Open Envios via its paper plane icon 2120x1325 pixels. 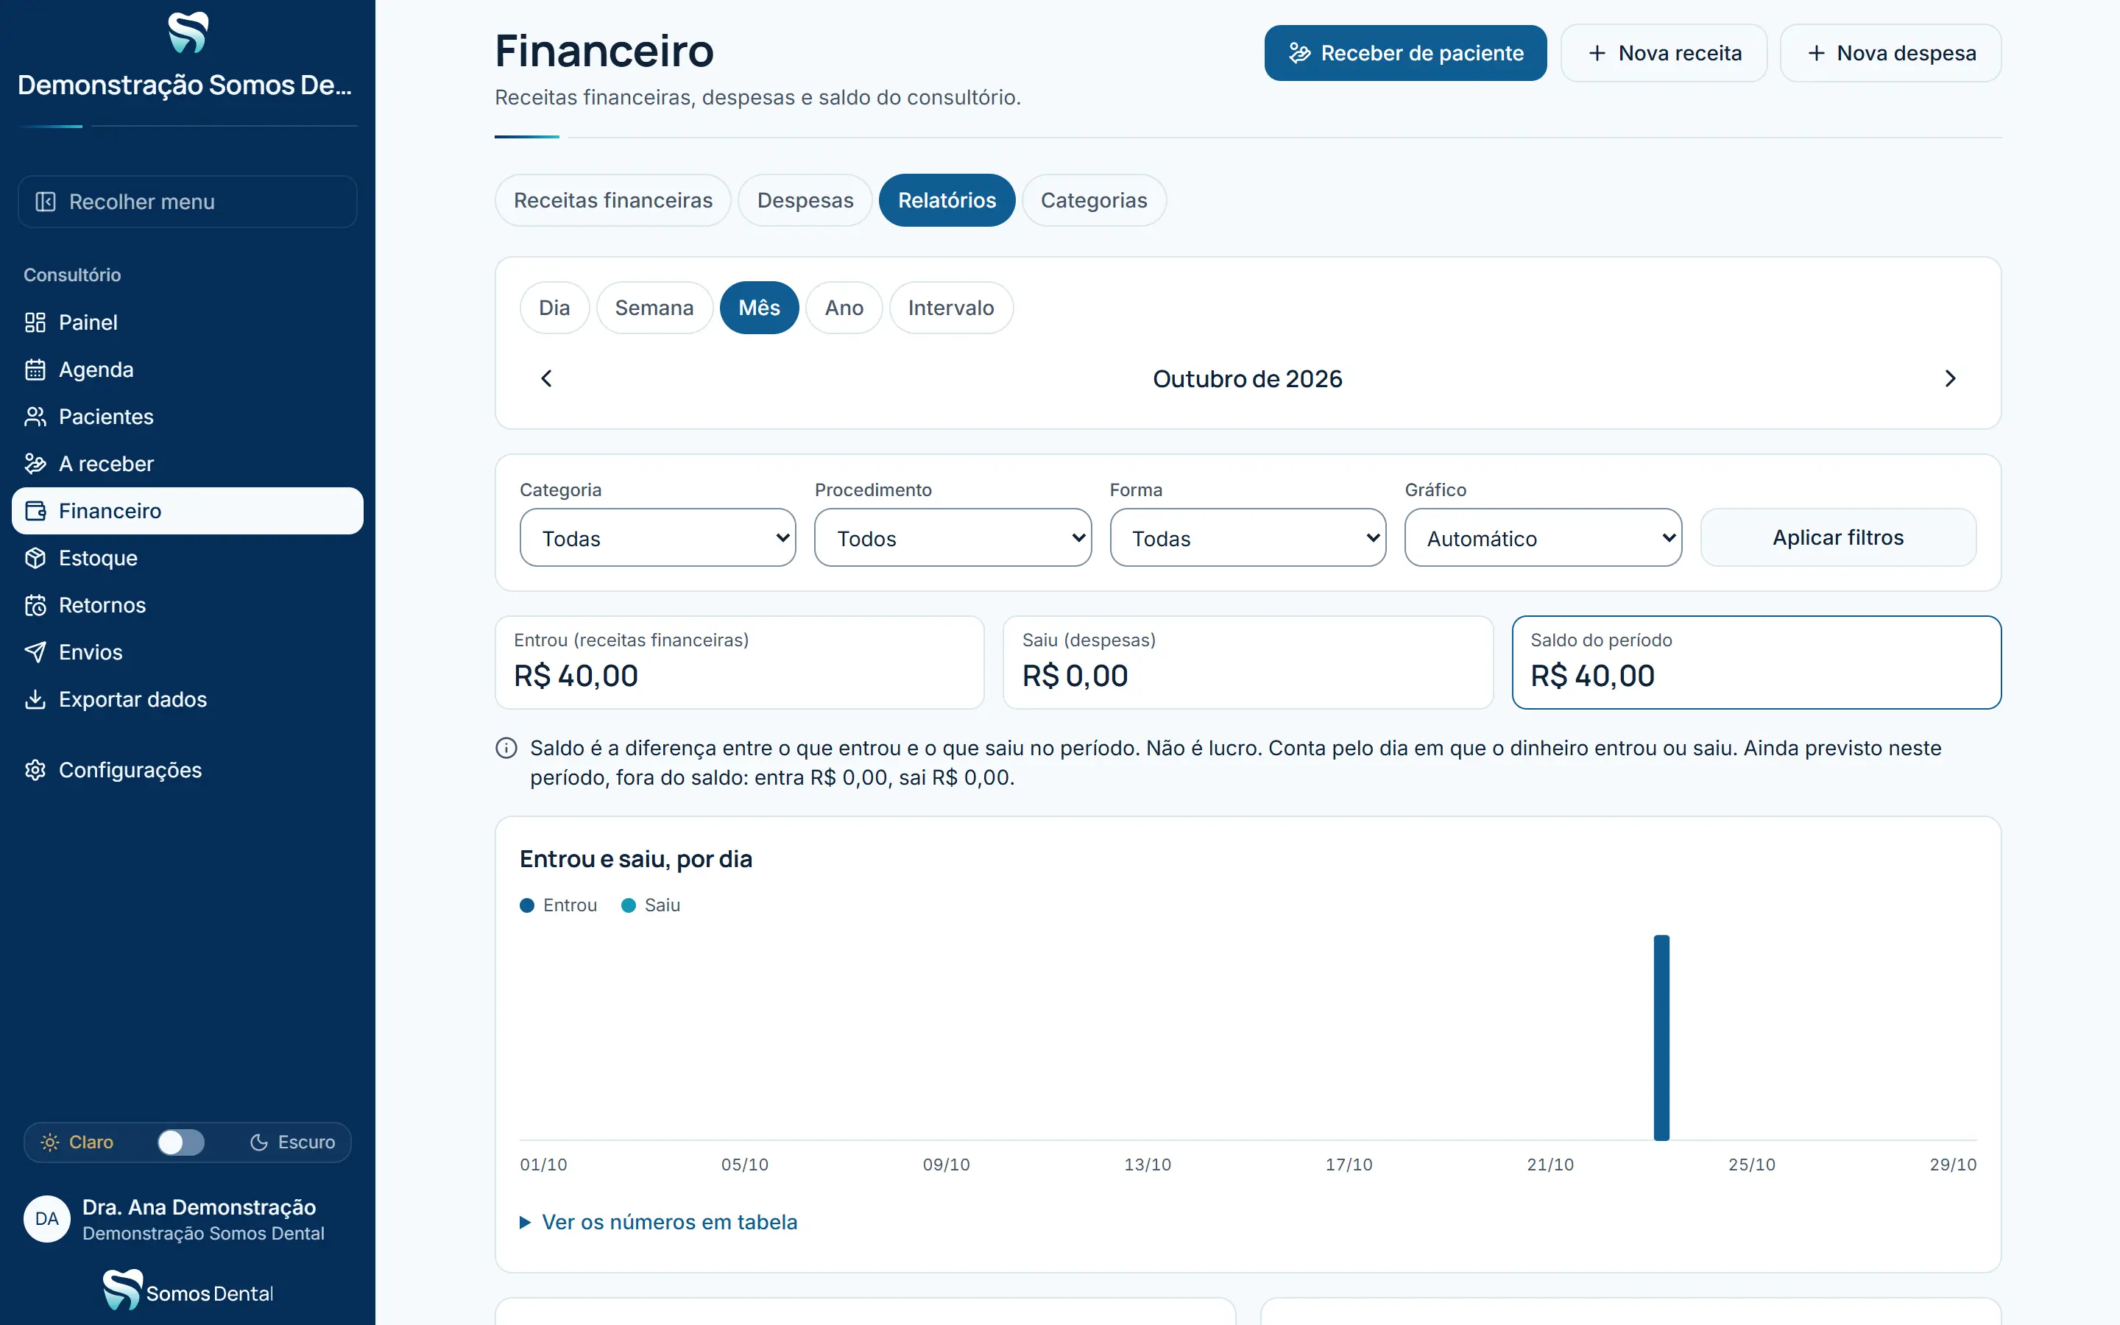pyautogui.click(x=35, y=652)
